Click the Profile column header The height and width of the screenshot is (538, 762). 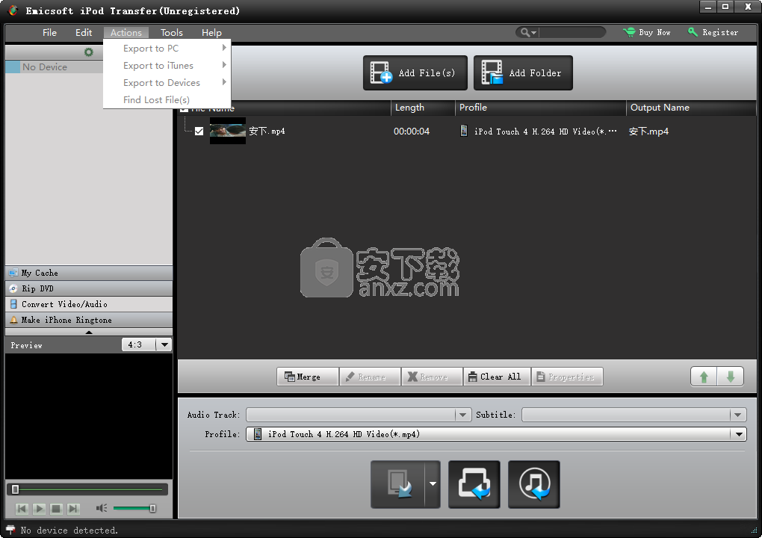540,108
